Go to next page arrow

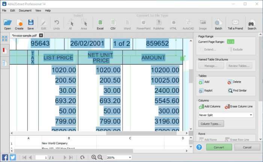(x=65, y=157)
